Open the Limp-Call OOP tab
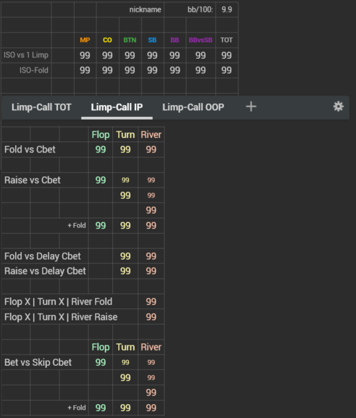 (x=193, y=107)
